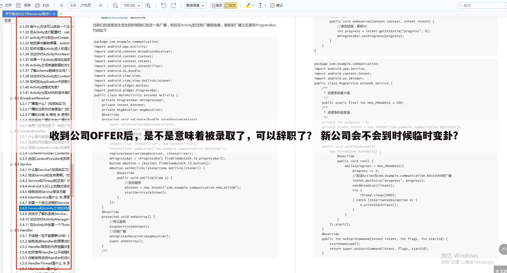Click the zoom in magnifier icon
Screen dimensions: 507x273
148,5
